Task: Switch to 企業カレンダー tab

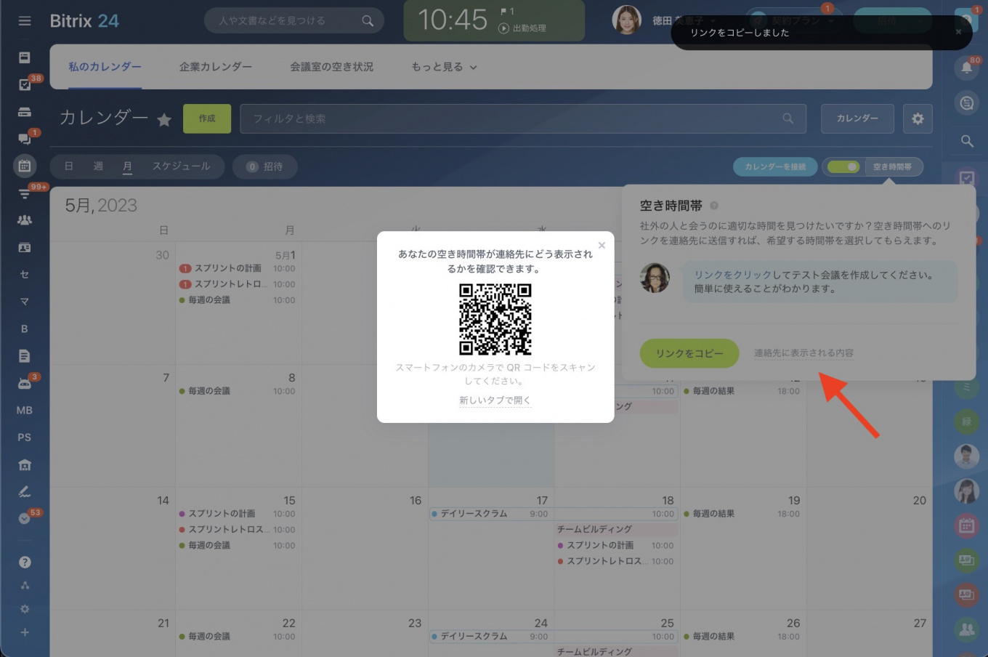Action: point(216,67)
